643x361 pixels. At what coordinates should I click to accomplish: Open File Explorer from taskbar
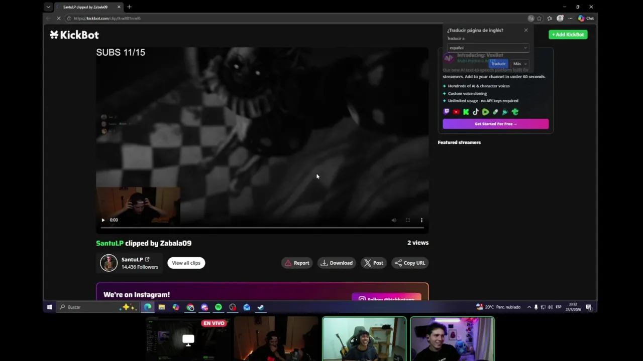click(x=162, y=307)
